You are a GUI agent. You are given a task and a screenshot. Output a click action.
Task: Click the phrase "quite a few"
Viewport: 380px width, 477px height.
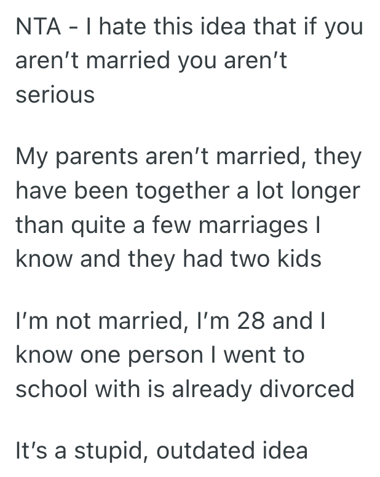point(123,225)
